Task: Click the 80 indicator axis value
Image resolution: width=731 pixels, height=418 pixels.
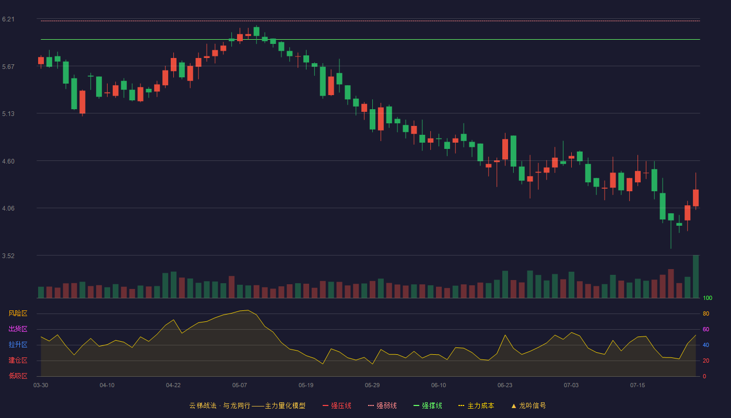Action: [706, 313]
